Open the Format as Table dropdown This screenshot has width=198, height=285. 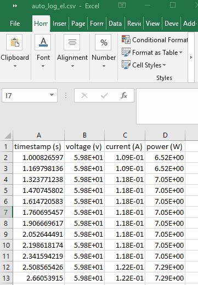click(180, 53)
